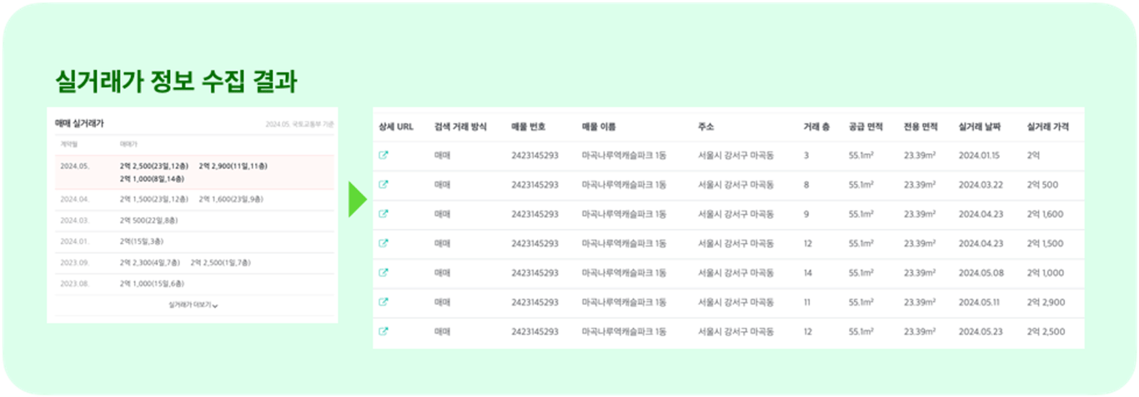Viewport: 1139px width, 397px height.
Task: Open detail URL icon for the 2024.01.15 row
Action: pyautogui.click(x=384, y=155)
